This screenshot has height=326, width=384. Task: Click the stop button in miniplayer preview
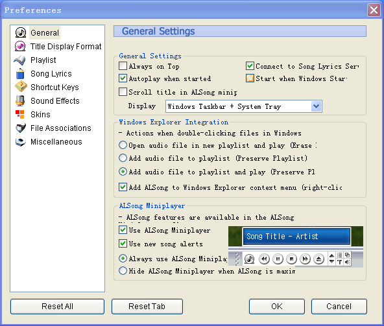(x=291, y=259)
